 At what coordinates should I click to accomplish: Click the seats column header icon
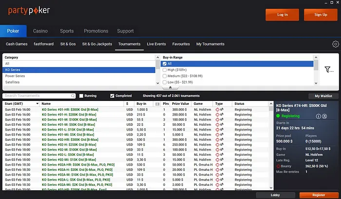(157, 104)
